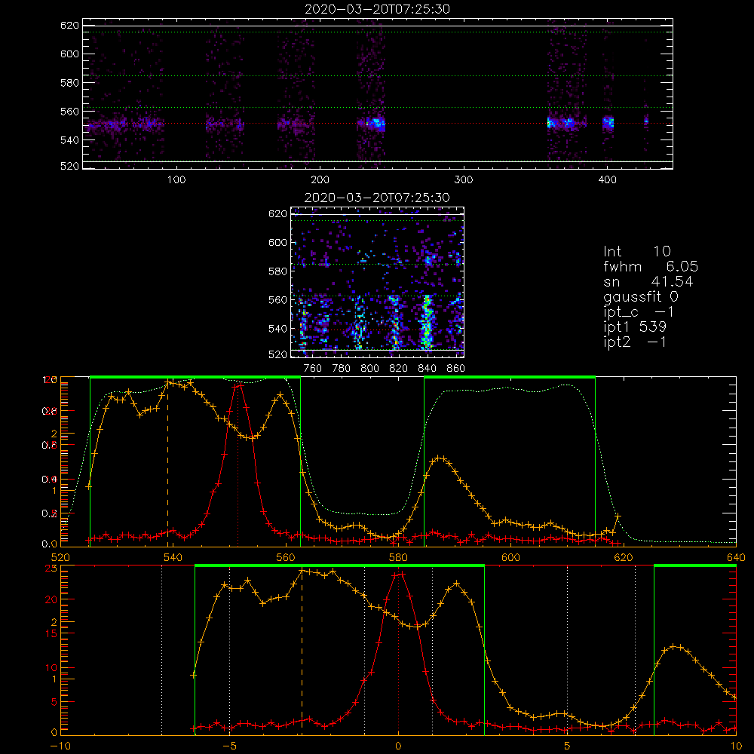The height and width of the screenshot is (754, 754).
Task: Click the 860 tick label under the middle image
Action: click(455, 369)
